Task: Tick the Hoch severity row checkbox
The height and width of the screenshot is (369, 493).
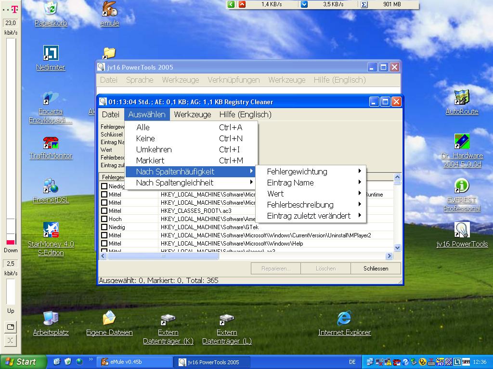Action: (104, 219)
